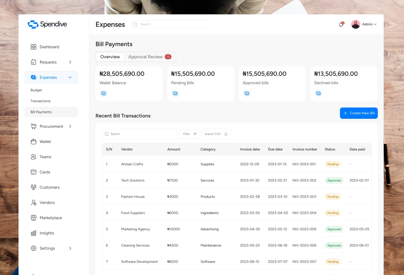Click the Status column header
This screenshot has width=404, height=275.
click(330, 149)
